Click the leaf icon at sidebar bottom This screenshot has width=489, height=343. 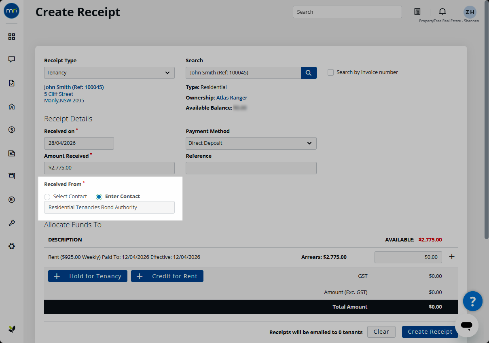point(12,329)
